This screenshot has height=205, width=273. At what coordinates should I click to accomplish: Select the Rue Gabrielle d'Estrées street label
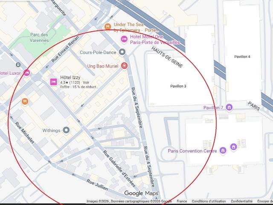[119, 169]
